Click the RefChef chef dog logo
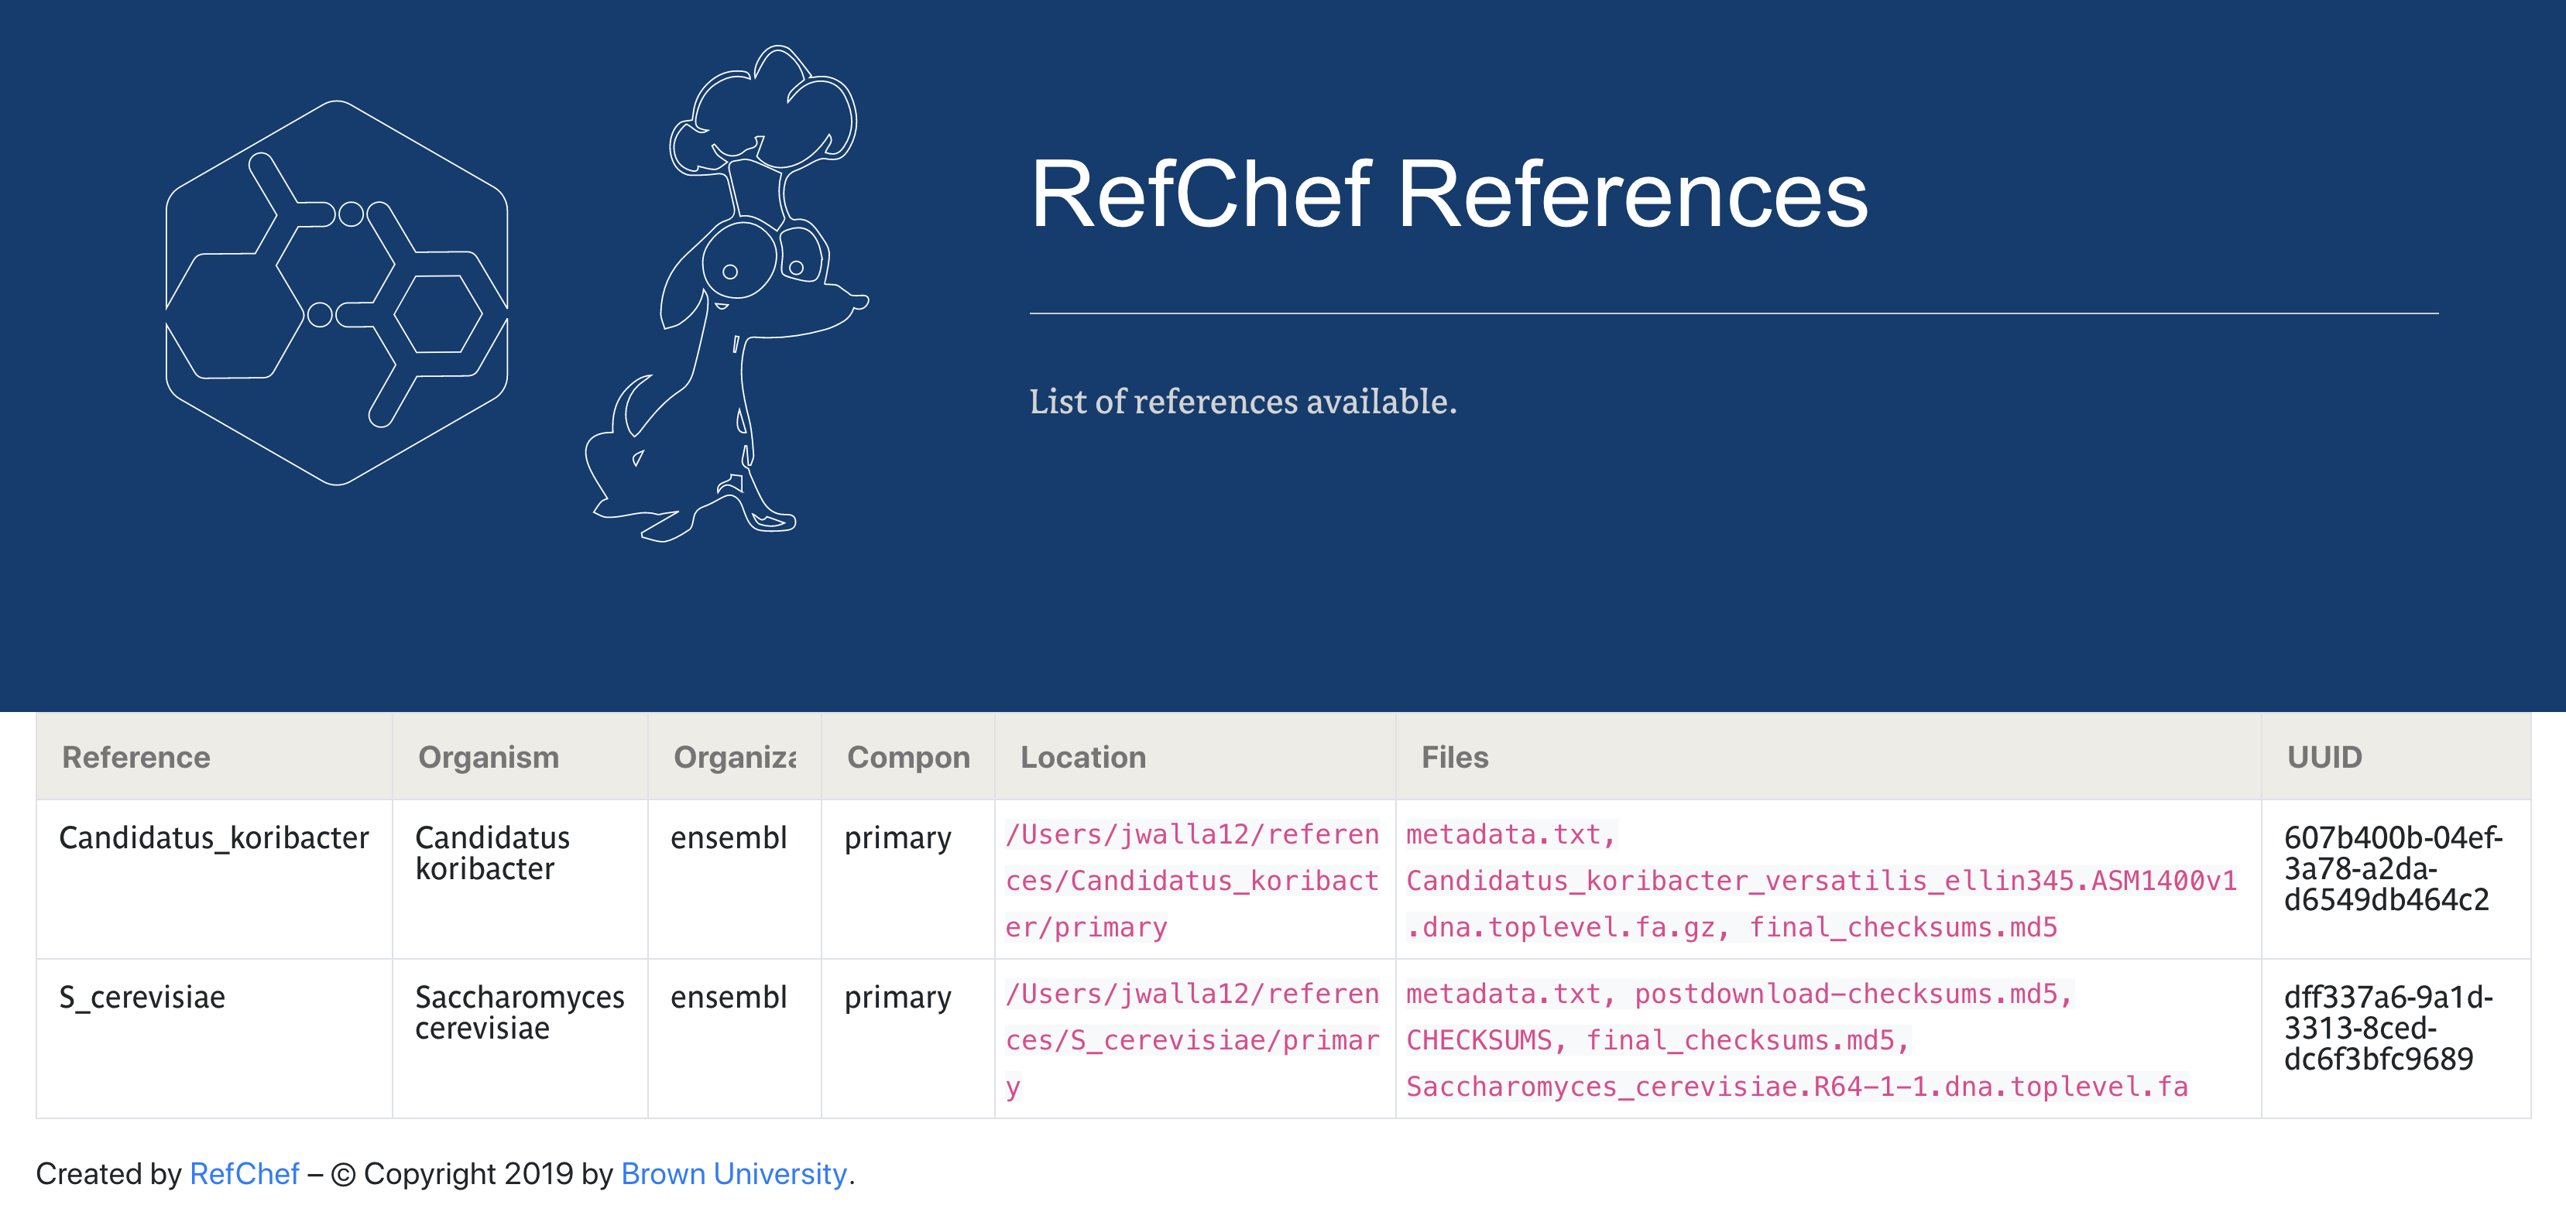 click(726, 294)
